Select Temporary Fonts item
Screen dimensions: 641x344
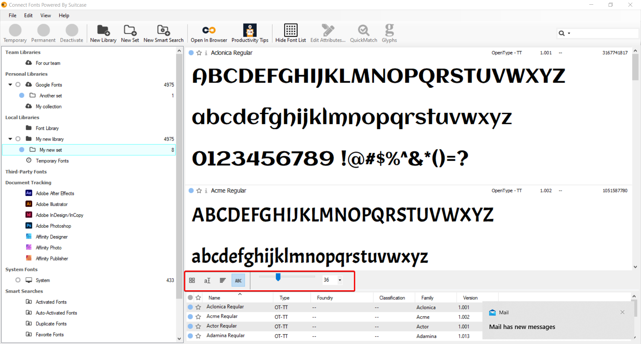click(x=52, y=161)
